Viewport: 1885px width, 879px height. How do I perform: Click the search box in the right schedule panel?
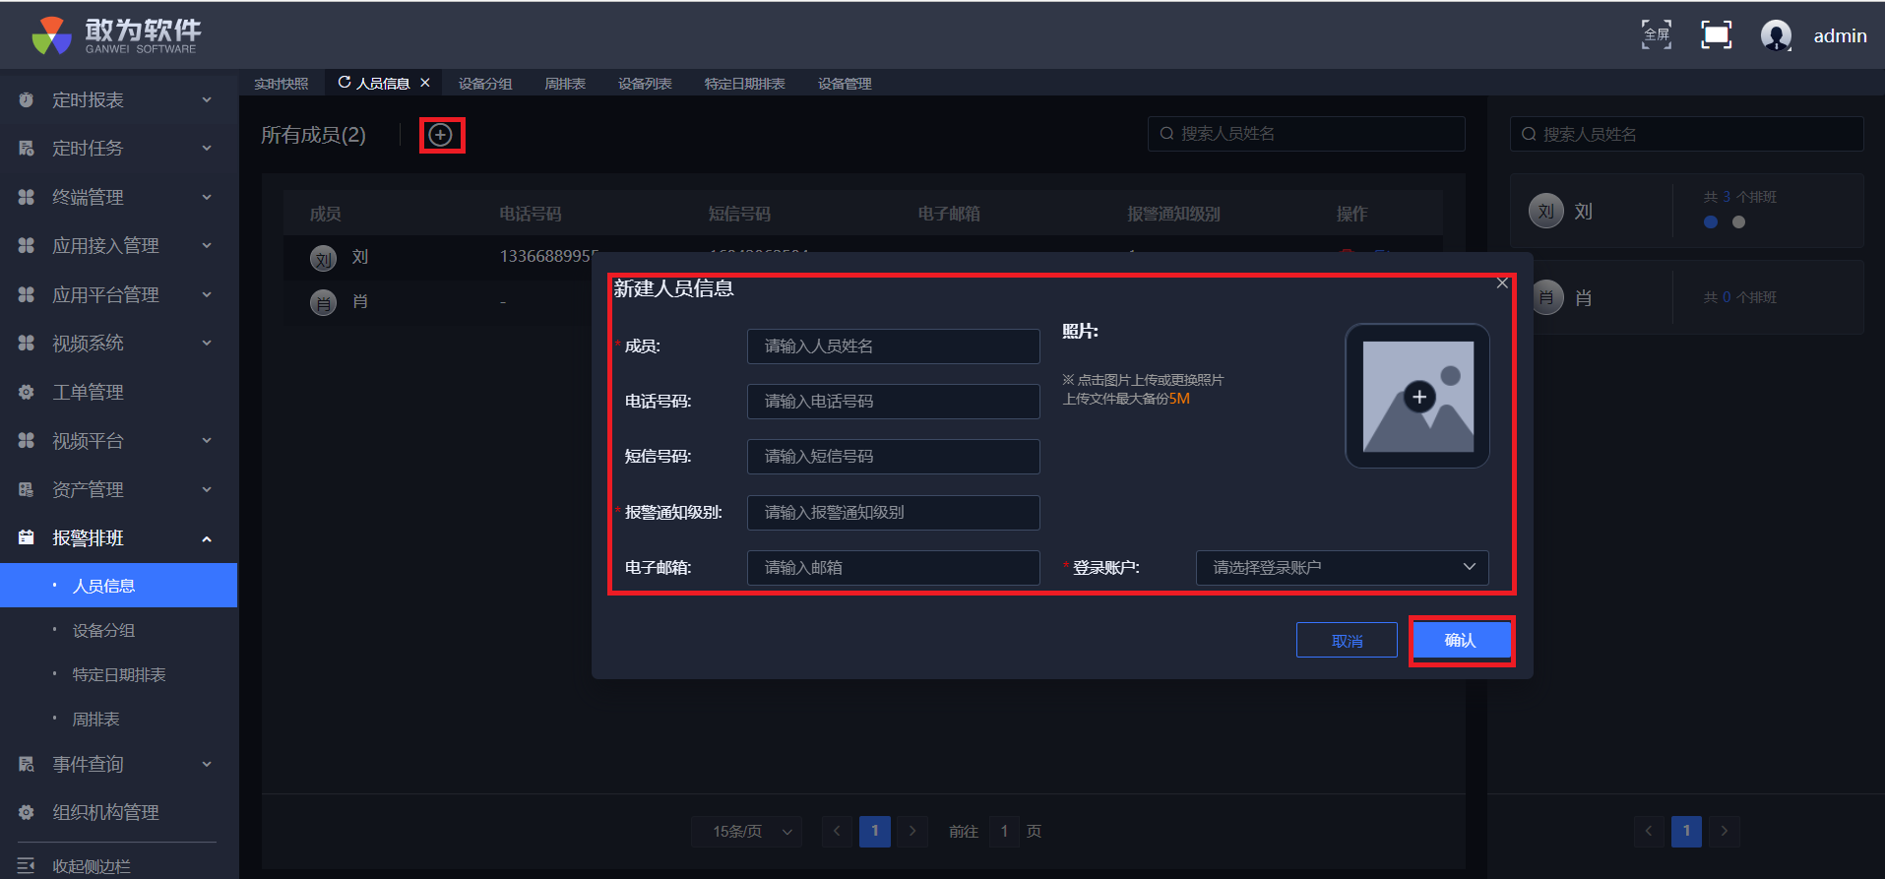1687,134
